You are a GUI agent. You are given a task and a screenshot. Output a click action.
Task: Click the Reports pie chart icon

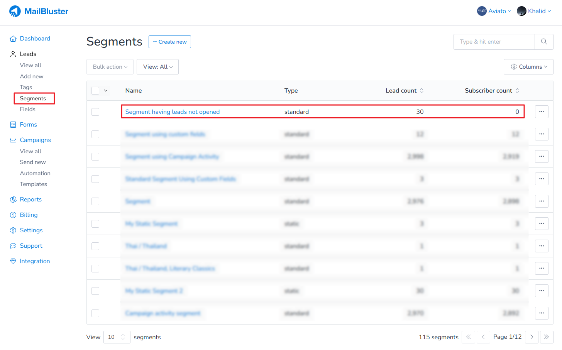13,199
